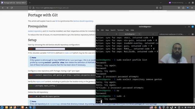The height and width of the screenshot is (109, 195).
Task: Select the Portage with Git browser tab
Action: pos(14,3)
